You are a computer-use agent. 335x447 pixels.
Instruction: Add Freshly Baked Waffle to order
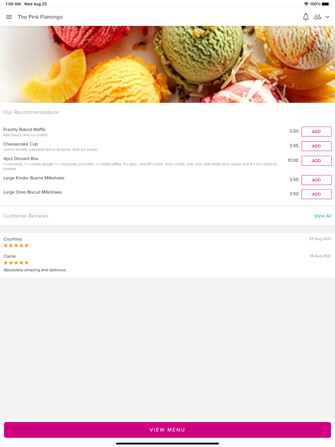click(316, 132)
